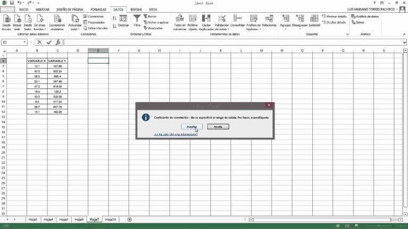Viewport: 408px width, 229px height.
Task: Open the REVISAR tab
Action: (x=136, y=10)
